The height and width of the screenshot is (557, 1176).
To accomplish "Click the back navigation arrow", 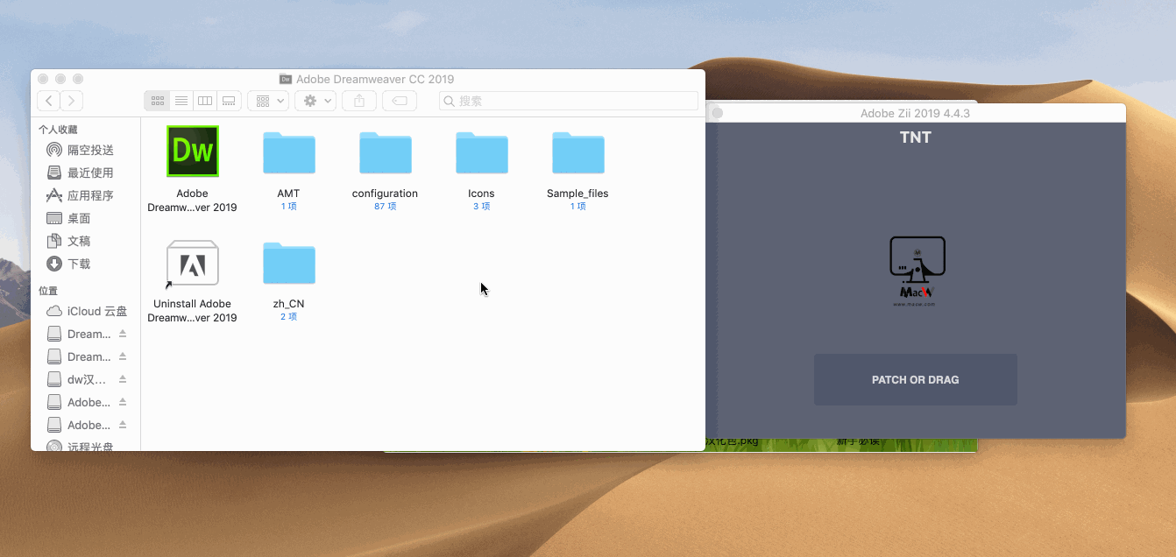I will coord(48,100).
